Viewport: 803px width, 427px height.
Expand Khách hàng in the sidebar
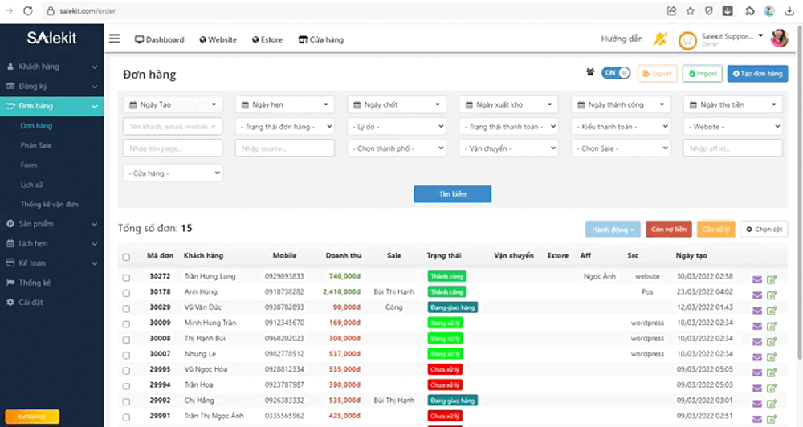click(x=51, y=67)
